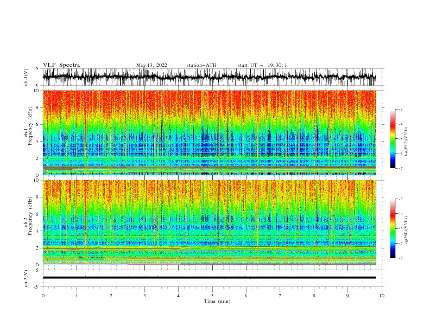Image resolution: width=430 pixels, height=332 pixels.
Task: Click the ch.3 flat black waveform trace
Action: (x=209, y=278)
